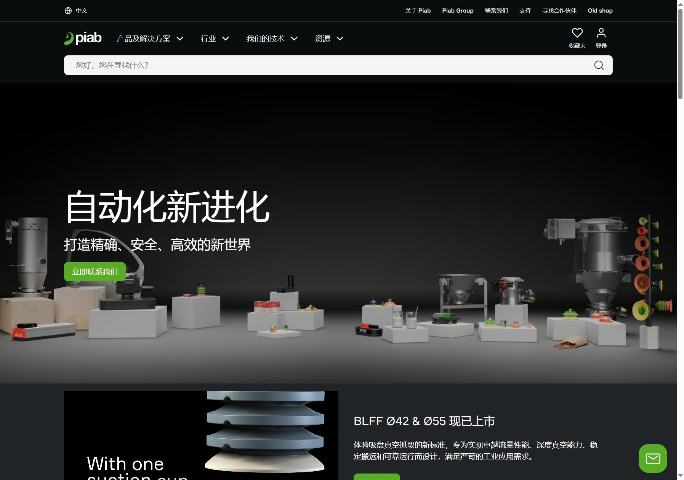Select the 中文 language label
This screenshot has height=480, width=684.
(82, 11)
